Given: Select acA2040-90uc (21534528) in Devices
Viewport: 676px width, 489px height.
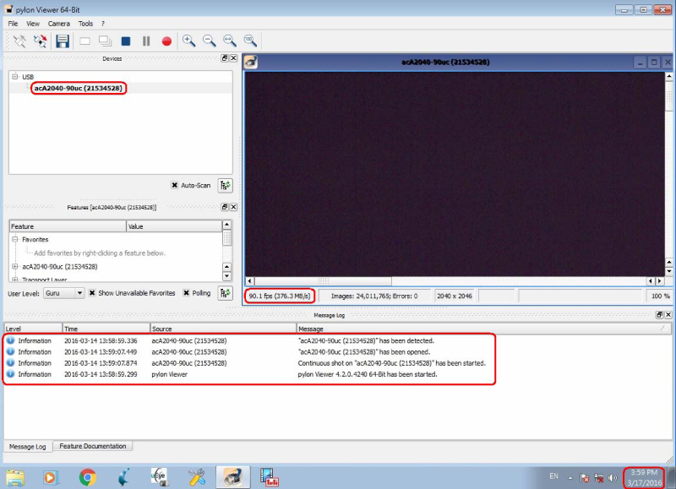Looking at the screenshot, I should [79, 88].
